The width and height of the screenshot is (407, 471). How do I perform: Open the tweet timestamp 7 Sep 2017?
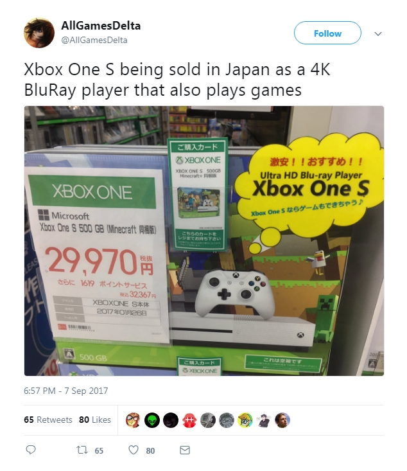click(65, 391)
